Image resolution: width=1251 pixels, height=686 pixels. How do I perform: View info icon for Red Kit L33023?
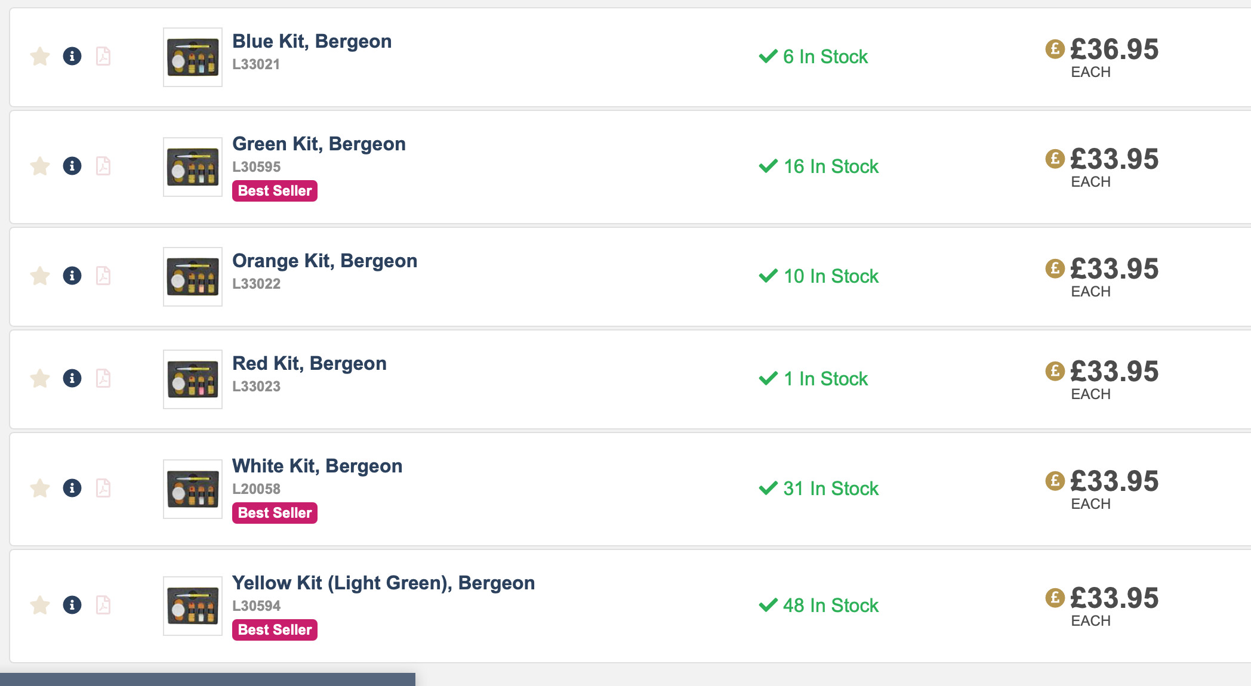click(72, 378)
